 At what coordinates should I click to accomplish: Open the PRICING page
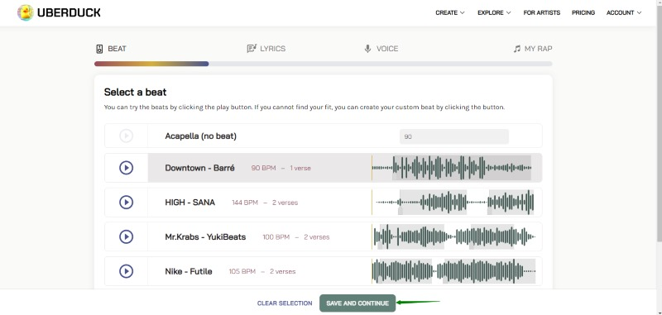tap(583, 12)
